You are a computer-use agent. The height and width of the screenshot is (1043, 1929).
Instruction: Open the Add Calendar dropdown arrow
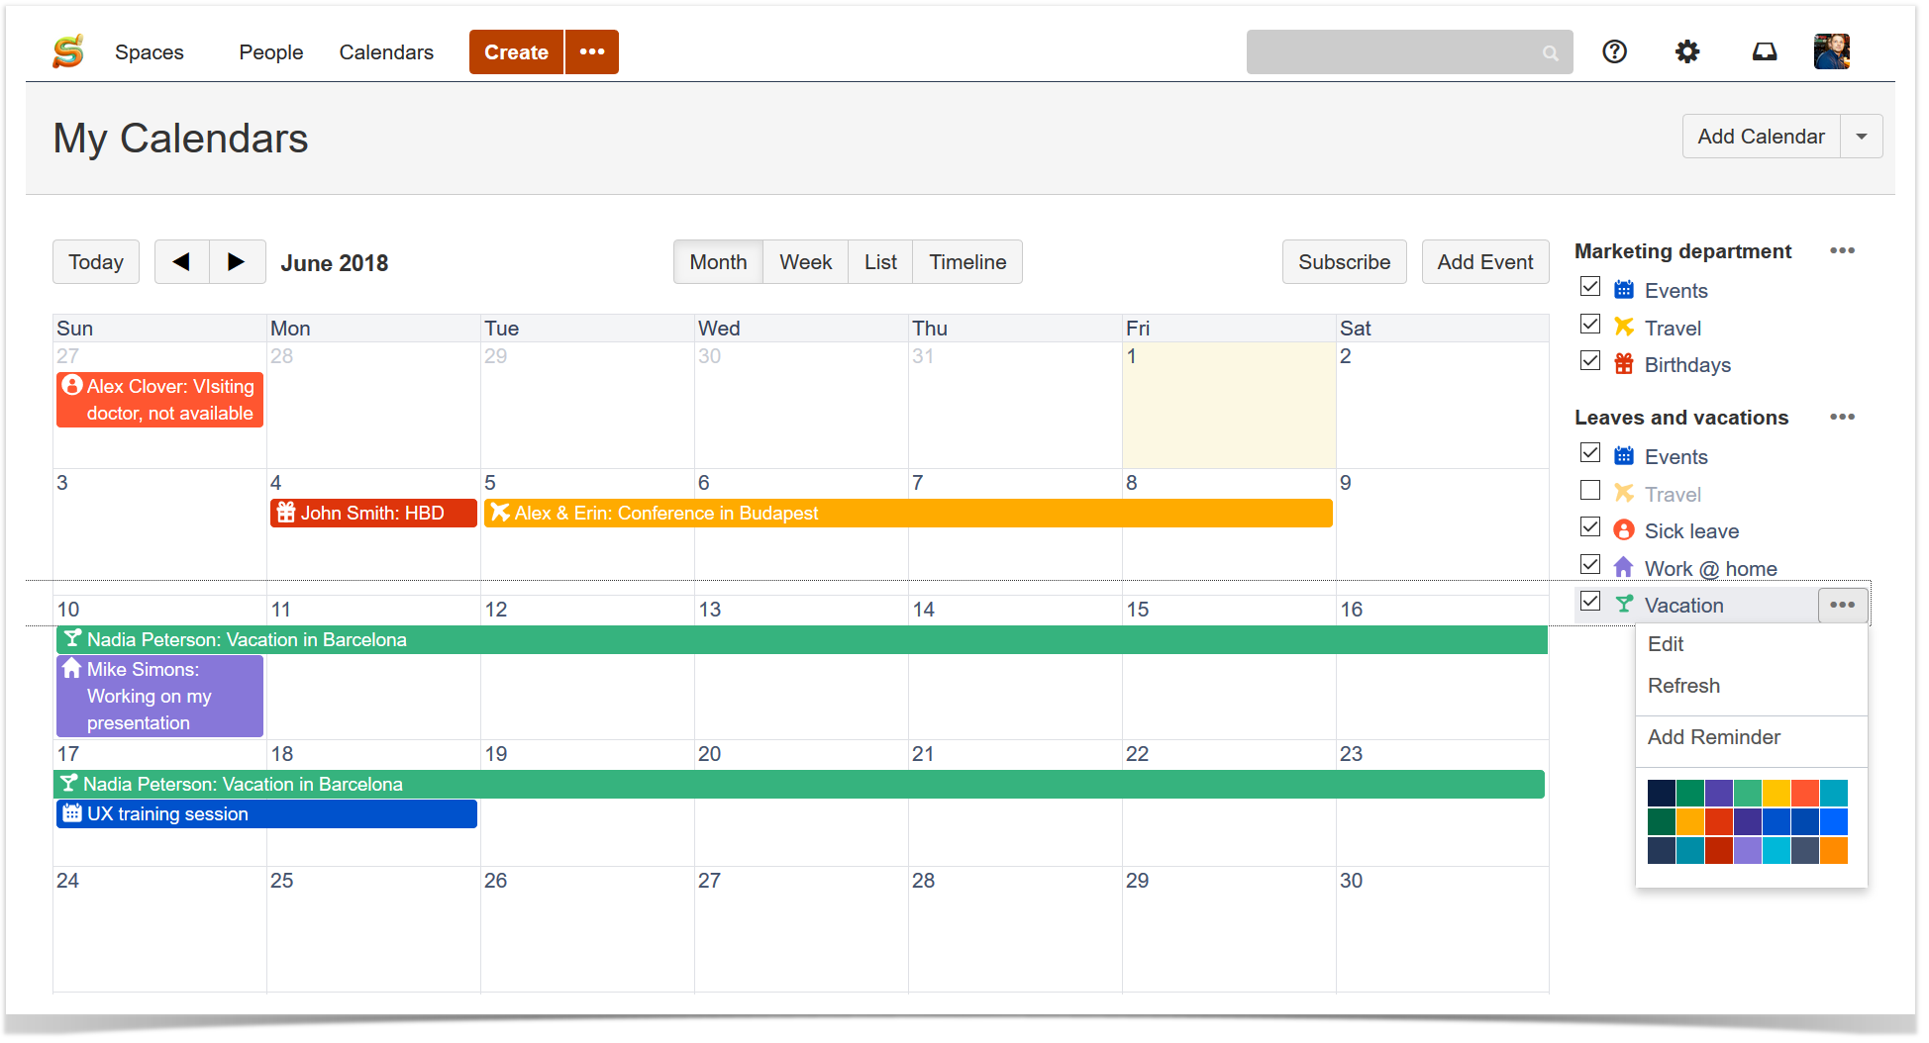coord(1862,136)
